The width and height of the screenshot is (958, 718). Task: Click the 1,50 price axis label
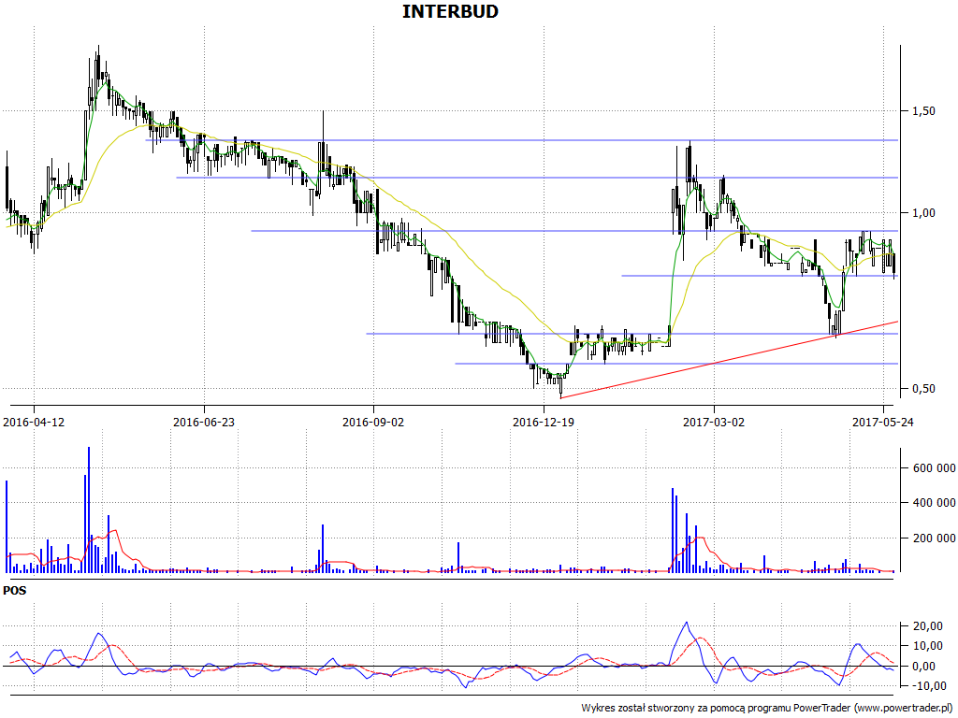click(923, 111)
